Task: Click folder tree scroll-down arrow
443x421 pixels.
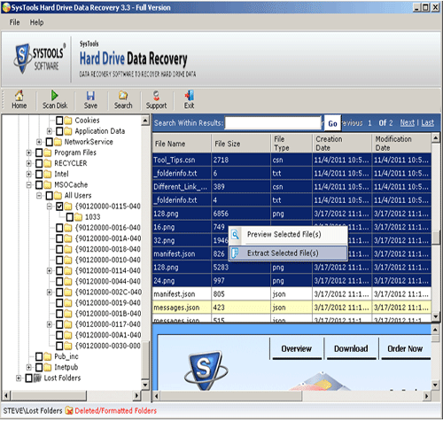Action: (x=145, y=385)
